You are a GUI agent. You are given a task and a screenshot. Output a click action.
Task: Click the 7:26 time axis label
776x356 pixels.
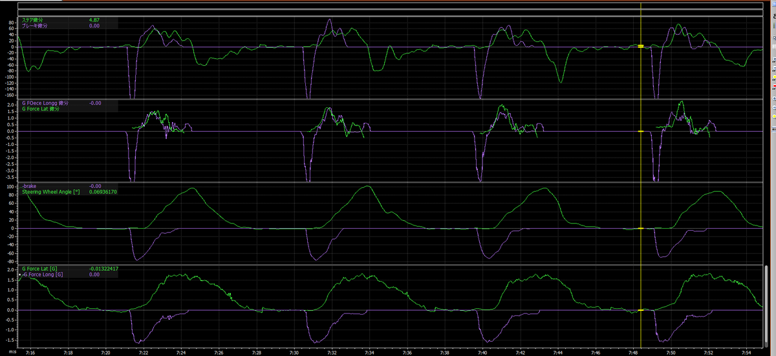(219, 353)
